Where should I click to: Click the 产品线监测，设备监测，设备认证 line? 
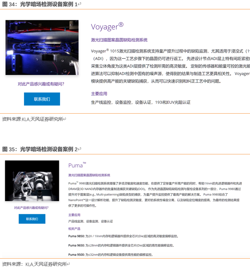click(x=90, y=221)
